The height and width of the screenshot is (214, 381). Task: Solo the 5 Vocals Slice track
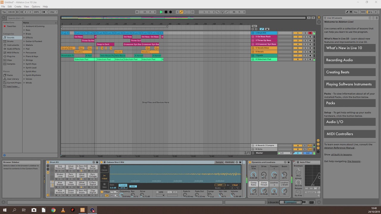(x=305, y=48)
